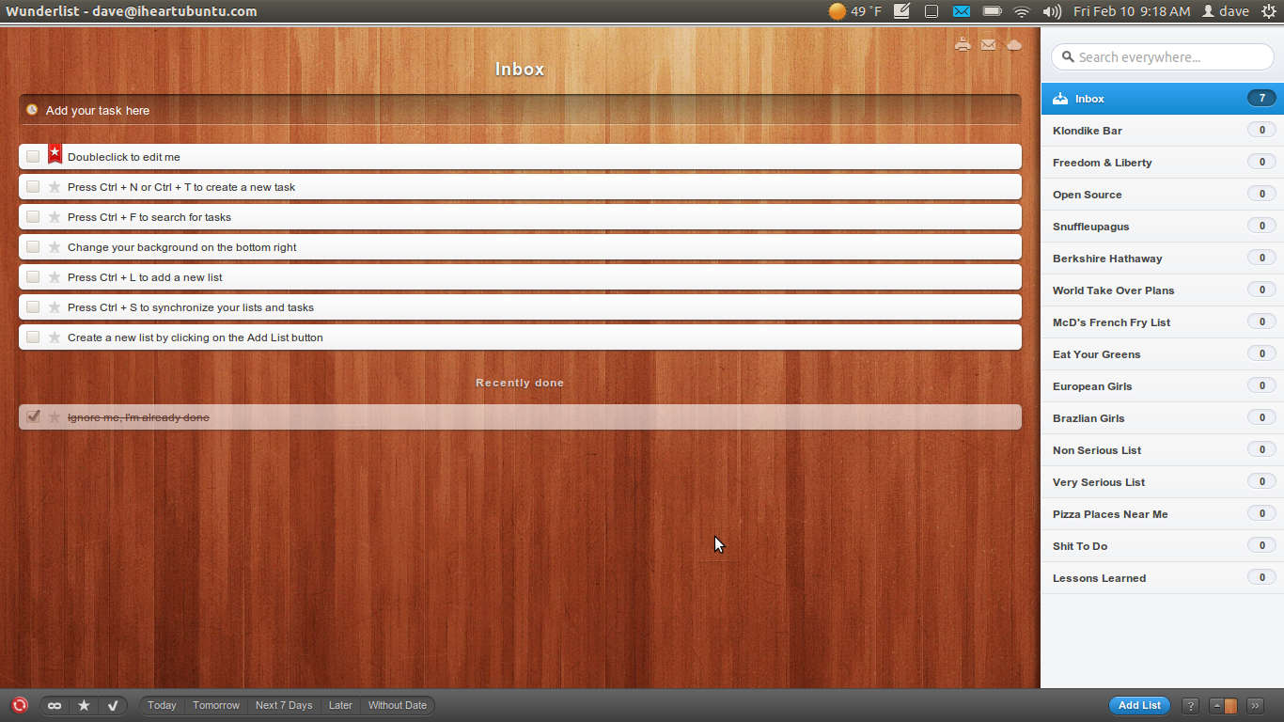Open the Berkshire Hathaway list
The height and width of the screenshot is (722, 1284).
[x=1162, y=259]
